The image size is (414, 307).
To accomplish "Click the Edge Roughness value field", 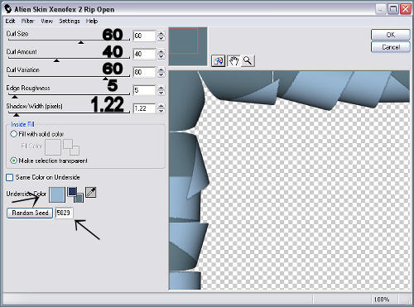I will coord(144,90).
